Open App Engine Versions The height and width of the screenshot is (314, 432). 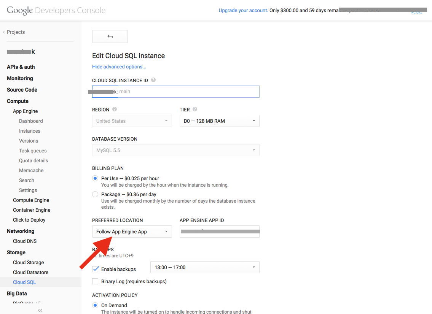tap(29, 141)
